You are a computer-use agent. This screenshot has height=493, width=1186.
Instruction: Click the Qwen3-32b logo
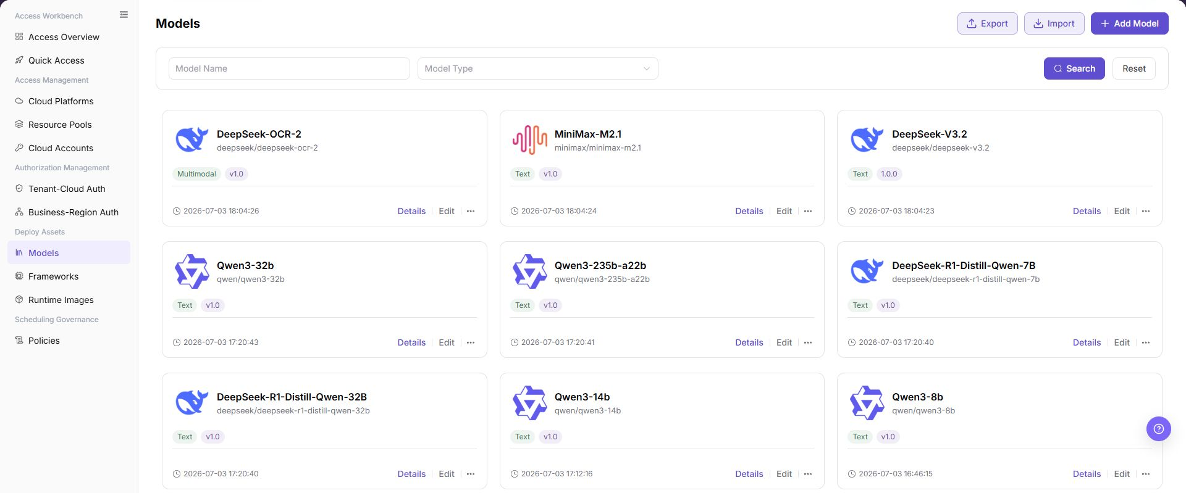[192, 271]
